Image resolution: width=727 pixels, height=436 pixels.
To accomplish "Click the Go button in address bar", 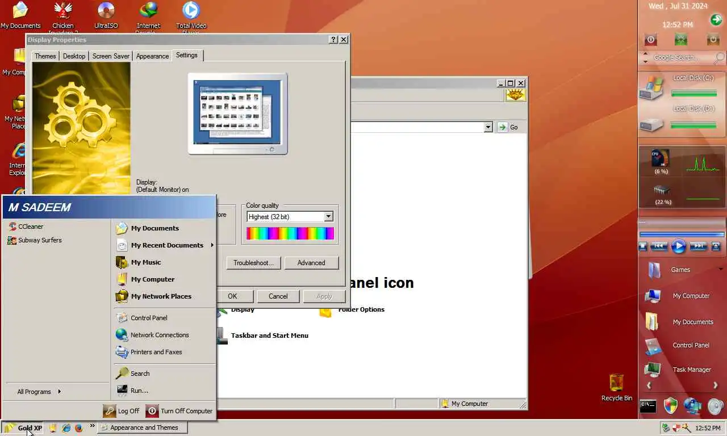I will 508,127.
